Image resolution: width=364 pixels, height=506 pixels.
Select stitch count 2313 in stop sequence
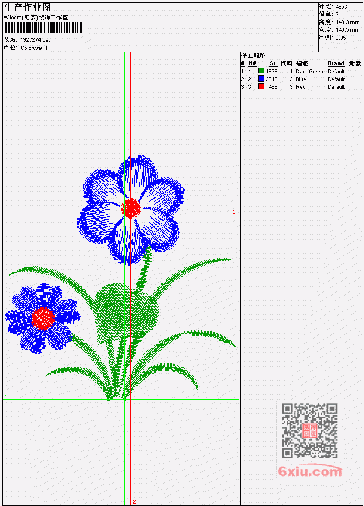pos(271,79)
